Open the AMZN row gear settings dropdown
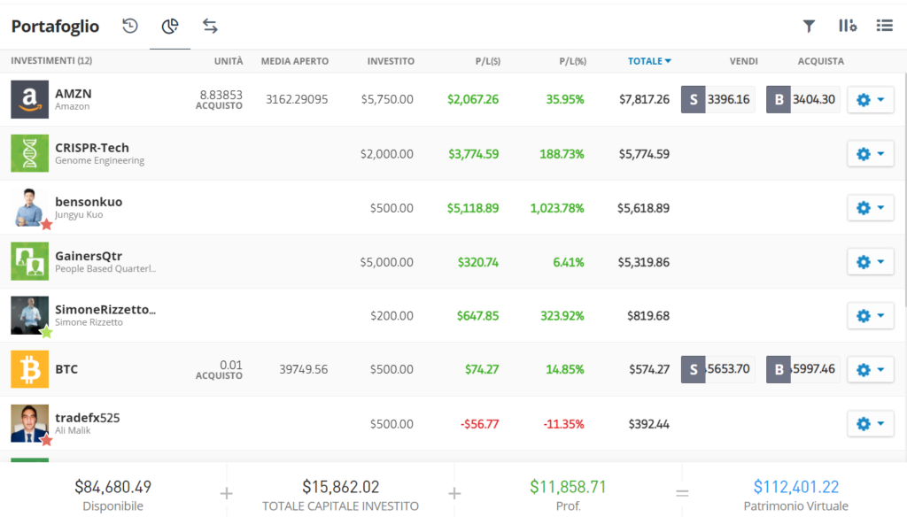 coord(871,99)
